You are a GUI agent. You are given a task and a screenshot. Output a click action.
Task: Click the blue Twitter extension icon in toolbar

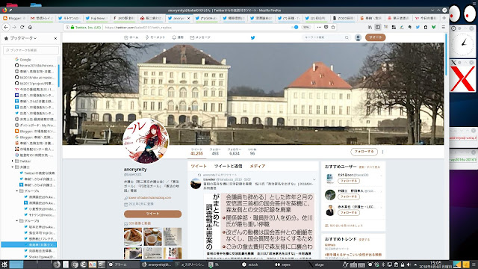(418, 27)
